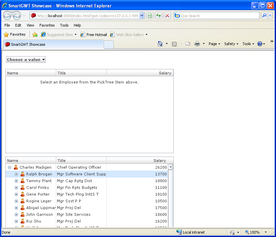Add to Favorites bar star icon
The height and width of the screenshot is (237, 276).
pyautogui.click(x=35, y=35)
